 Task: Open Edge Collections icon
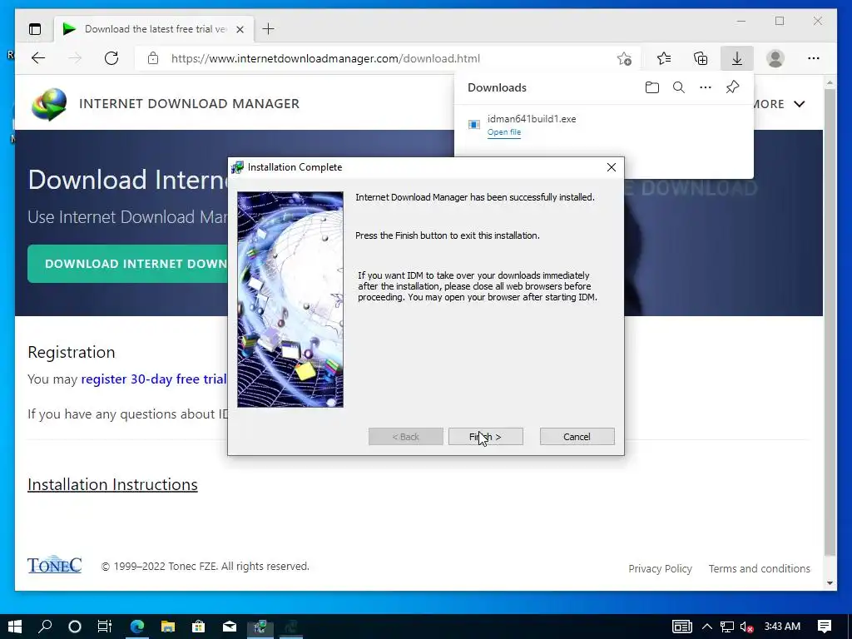click(x=701, y=58)
